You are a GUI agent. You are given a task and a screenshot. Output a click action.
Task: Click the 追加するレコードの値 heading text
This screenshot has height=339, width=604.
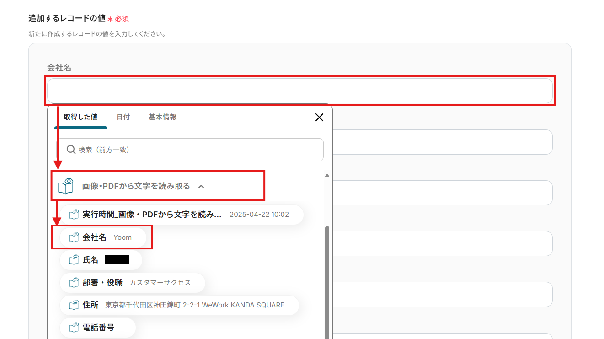coord(67,18)
